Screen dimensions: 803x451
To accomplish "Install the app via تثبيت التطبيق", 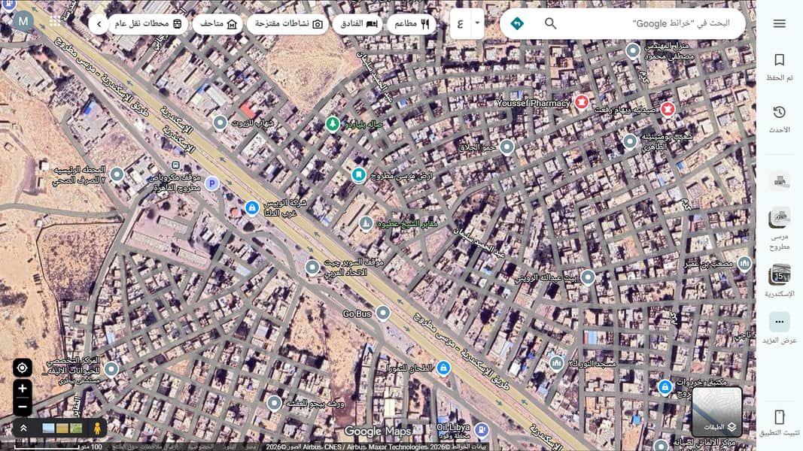I will click(780, 423).
